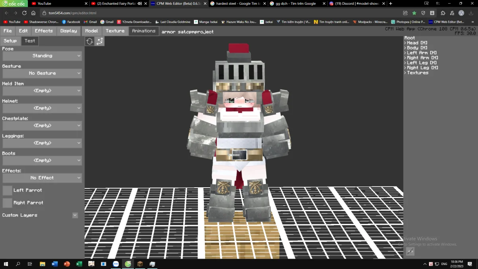Open the browser profile avatar icon
Image resolution: width=478 pixels, height=269 pixels.
coord(461,13)
